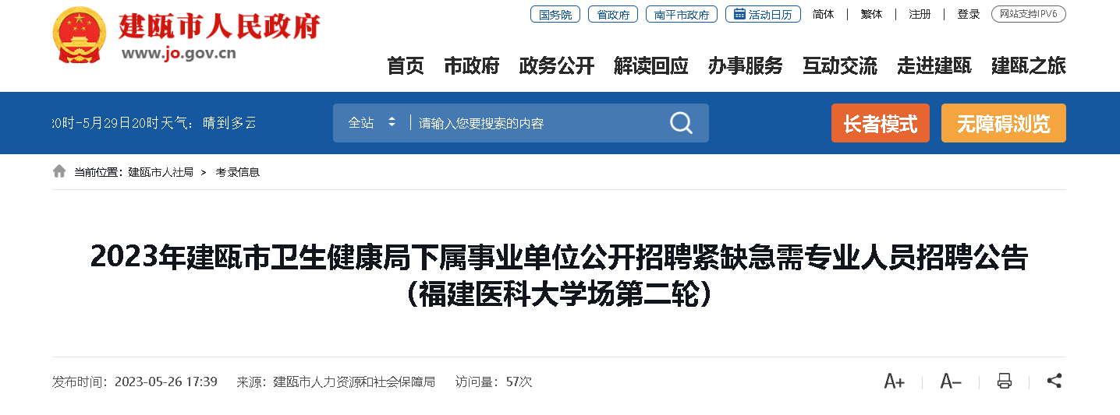Image resolution: width=1120 pixels, height=415 pixels.
Task: Follow the 国务院 link
Action: 555,14
